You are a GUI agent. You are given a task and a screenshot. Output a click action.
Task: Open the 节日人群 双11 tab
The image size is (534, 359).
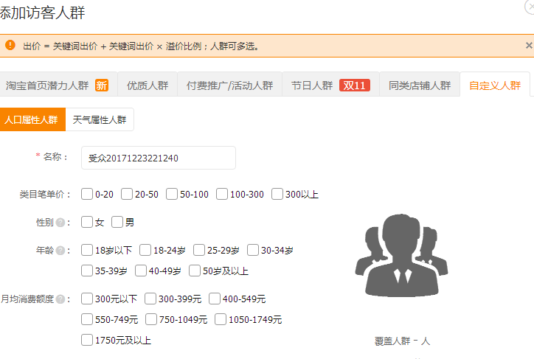point(330,85)
